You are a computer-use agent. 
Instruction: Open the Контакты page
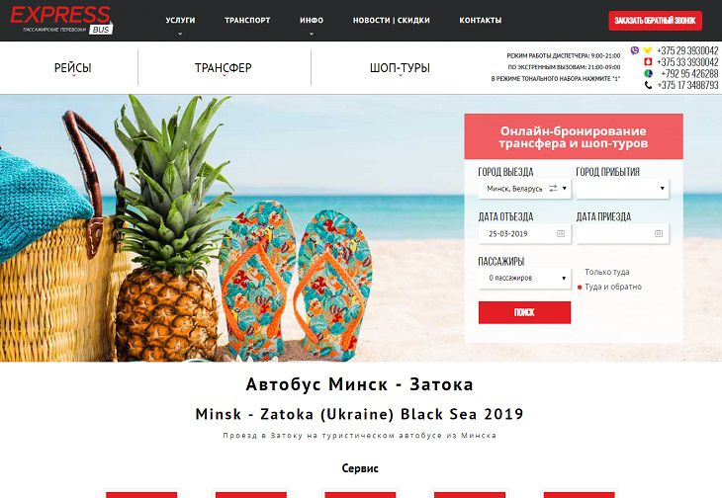click(481, 20)
